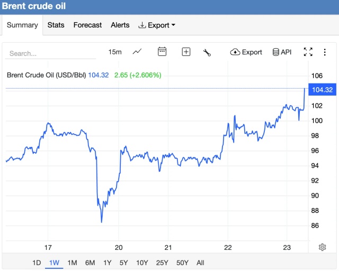This screenshot has width=339, height=271.
Task: Click the add comparison plus icon
Action: click(x=186, y=52)
